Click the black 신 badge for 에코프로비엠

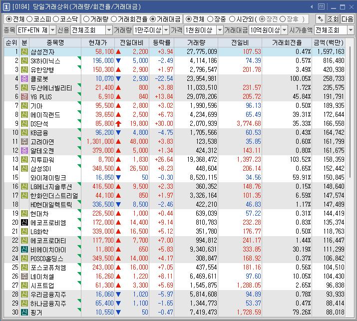click(24, 223)
